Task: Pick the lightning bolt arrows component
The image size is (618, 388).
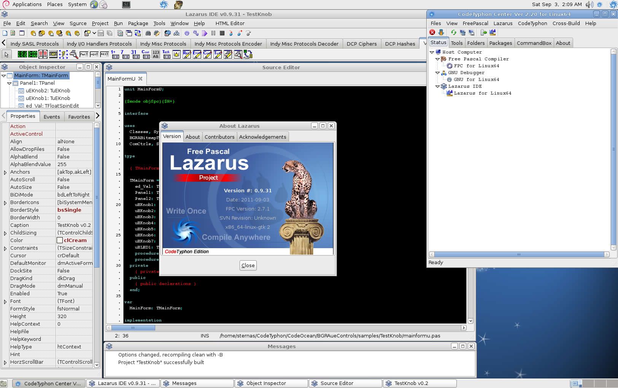Action: tap(64, 54)
